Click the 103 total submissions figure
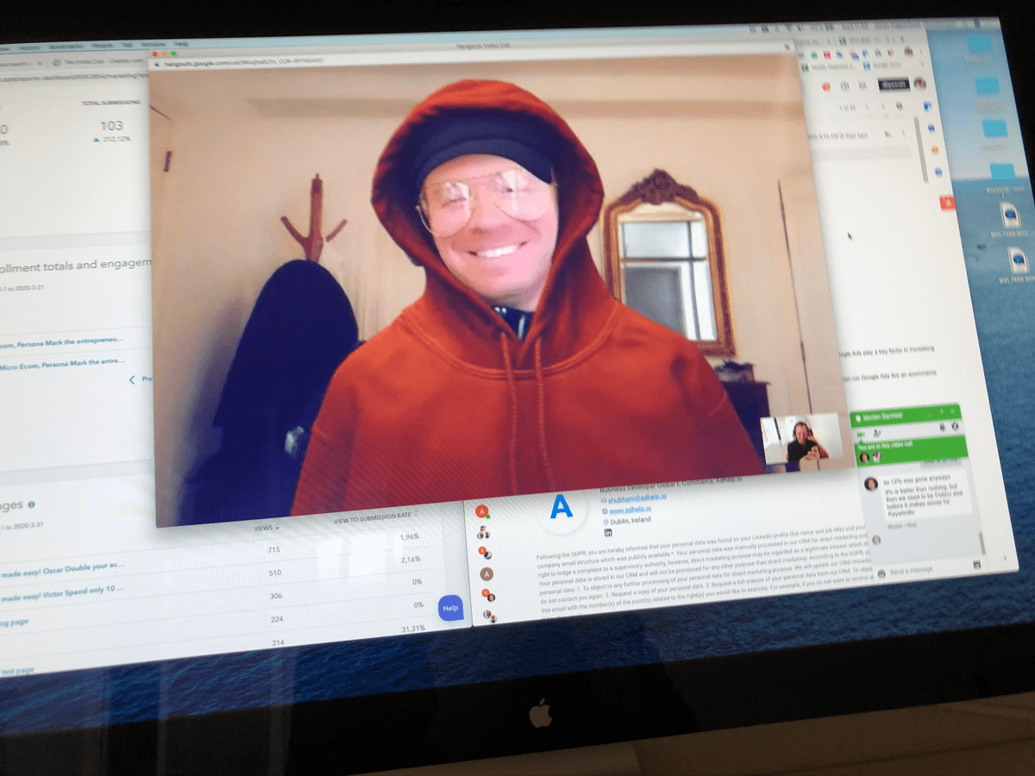Image resolution: width=1035 pixels, height=776 pixels. pyautogui.click(x=111, y=126)
